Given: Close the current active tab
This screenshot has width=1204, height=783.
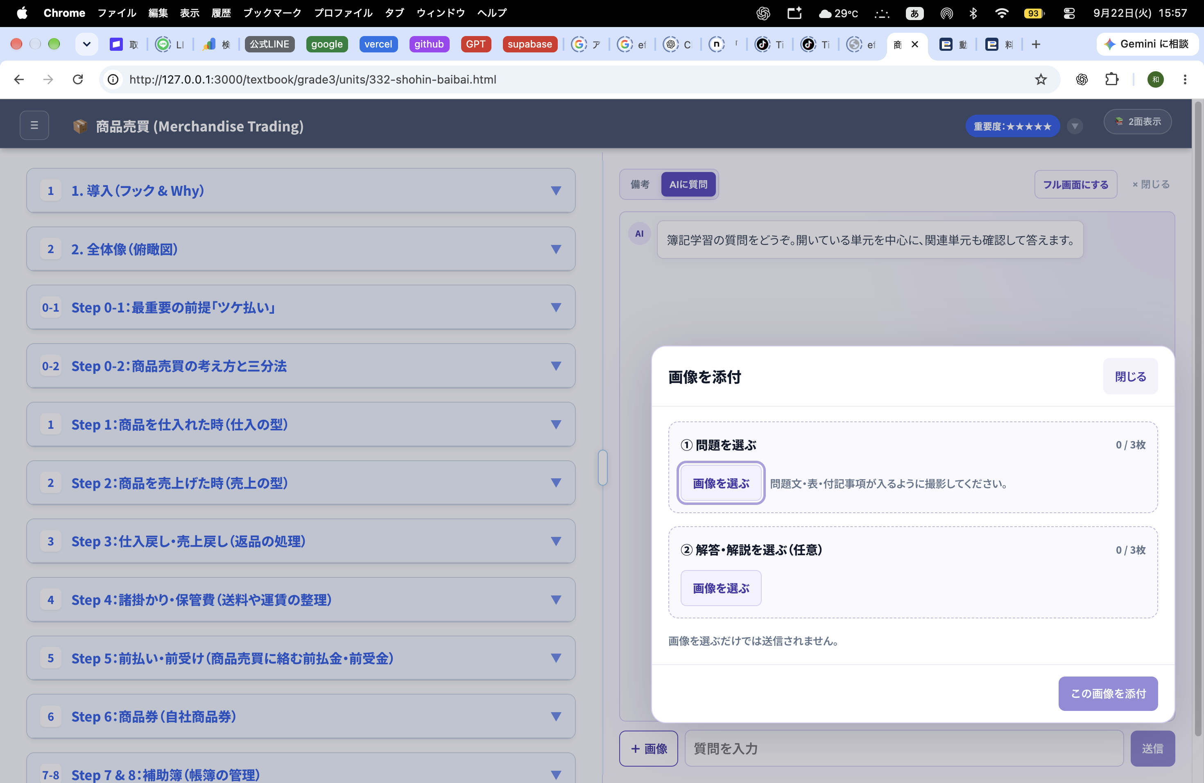Looking at the screenshot, I should [914, 45].
